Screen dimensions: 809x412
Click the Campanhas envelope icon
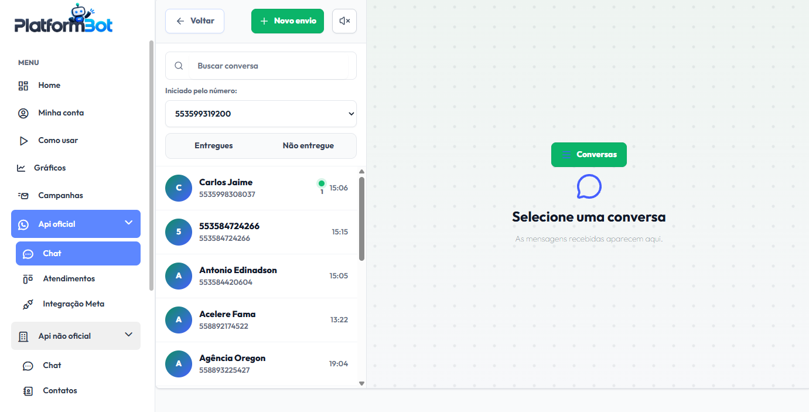[23, 196]
